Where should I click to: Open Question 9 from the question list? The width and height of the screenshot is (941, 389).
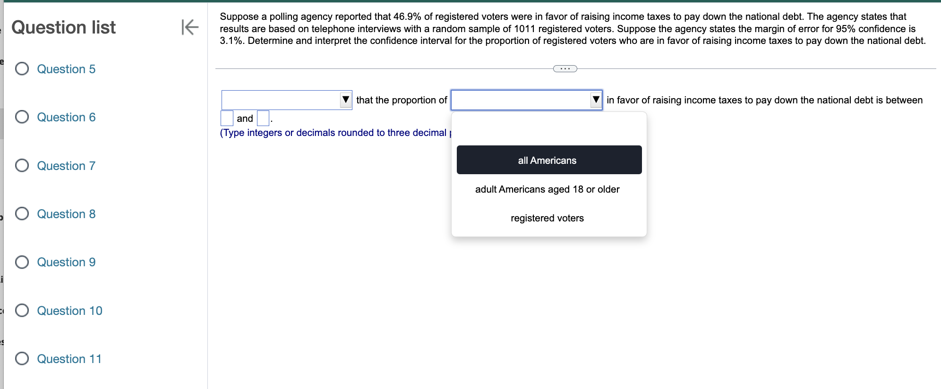(x=66, y=262)
